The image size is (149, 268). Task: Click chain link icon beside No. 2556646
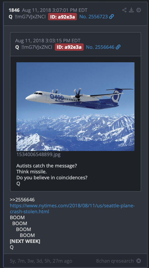point(118,47)
